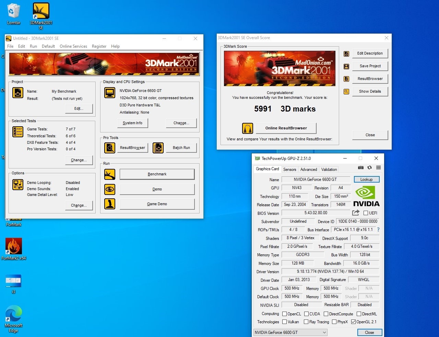
Task: Click the Show Details button
Action: coord(370,92)
